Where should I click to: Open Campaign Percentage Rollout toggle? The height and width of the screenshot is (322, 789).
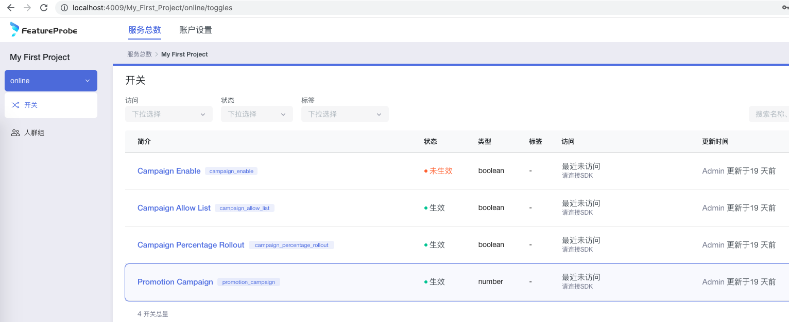(x=191, y=245)
